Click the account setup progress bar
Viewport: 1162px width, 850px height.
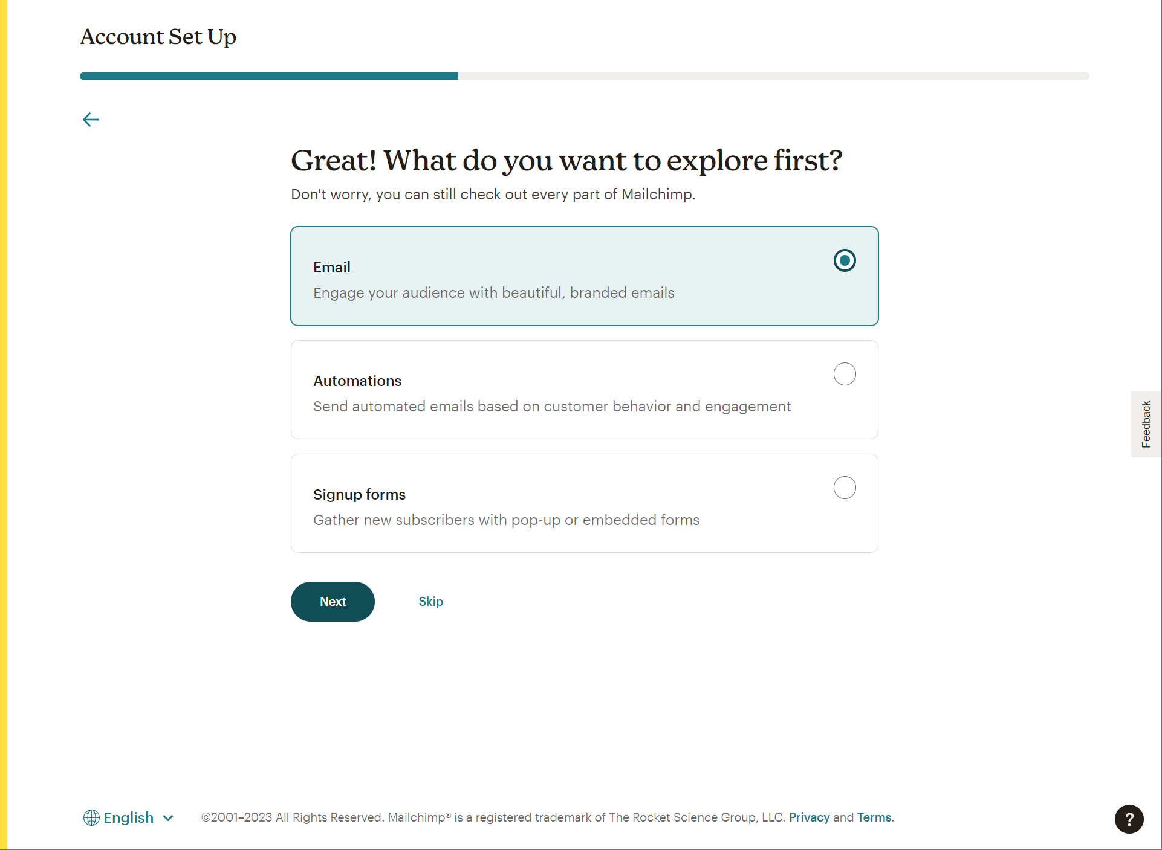point(584,76)
